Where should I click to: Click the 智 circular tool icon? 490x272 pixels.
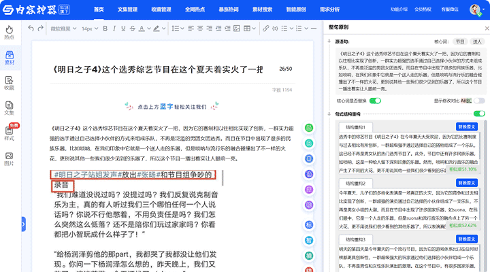coord(309,240)
